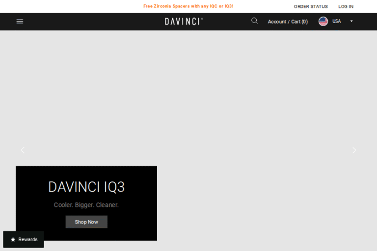Click the Cooler. Bigger. Cleaner. tagline
Screen dimensions: 377x251
coord(86,205)
